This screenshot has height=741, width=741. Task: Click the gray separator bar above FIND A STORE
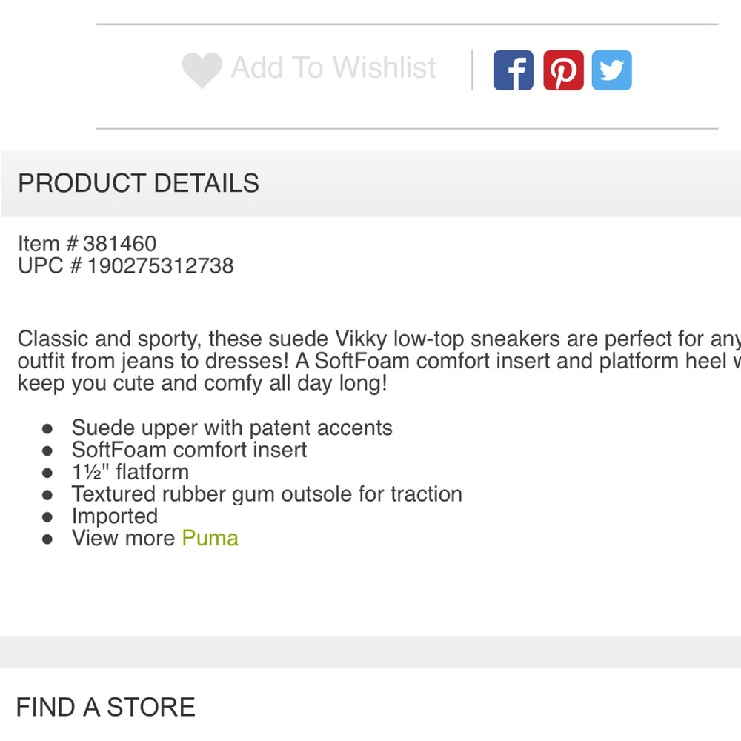370,651
